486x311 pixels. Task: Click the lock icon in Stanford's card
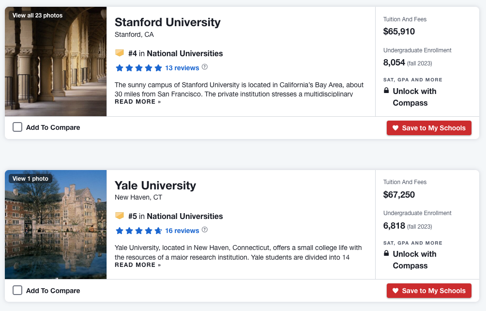386,91
